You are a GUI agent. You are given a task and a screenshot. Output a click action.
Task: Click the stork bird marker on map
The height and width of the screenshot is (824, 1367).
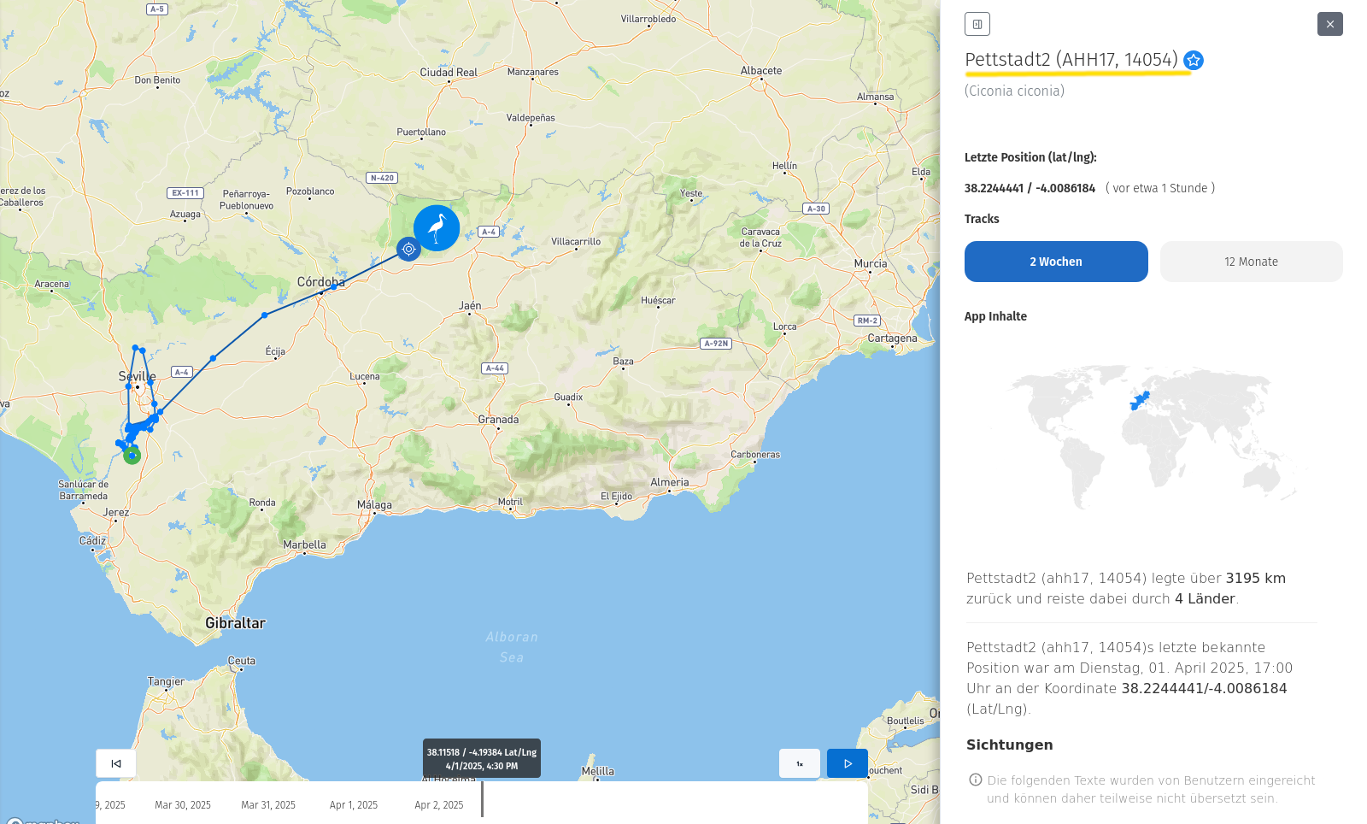point(437,228)
